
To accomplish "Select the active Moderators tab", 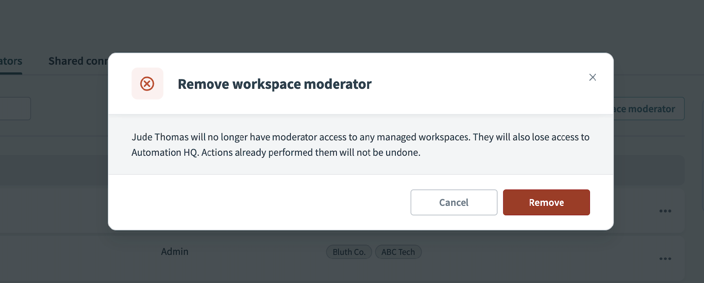I will [11, 61].
